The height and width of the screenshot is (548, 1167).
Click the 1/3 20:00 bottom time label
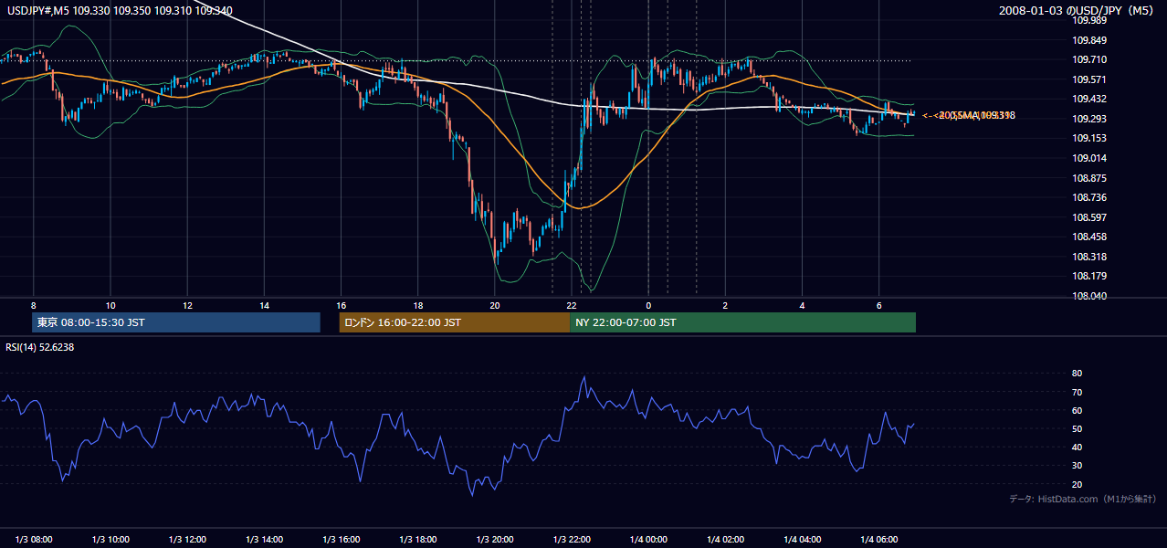tap(494, 539)
